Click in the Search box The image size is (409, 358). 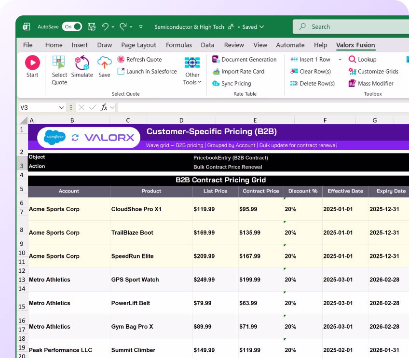pyautogui.click(x=351, y=26)
